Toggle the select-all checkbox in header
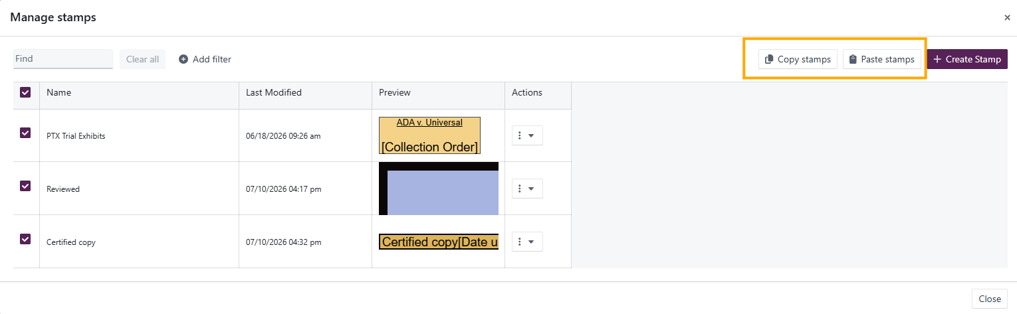This screenshot has height=314, width=1017. (x=25, y=92)
